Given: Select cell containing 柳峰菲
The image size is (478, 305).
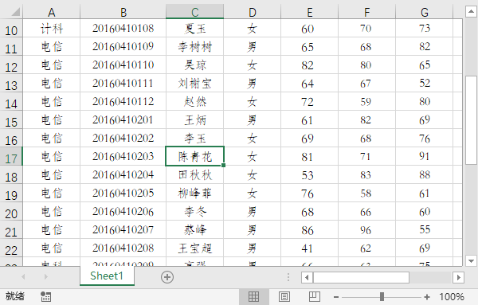Looking at the screenshot, I should (x=195, y=193).
